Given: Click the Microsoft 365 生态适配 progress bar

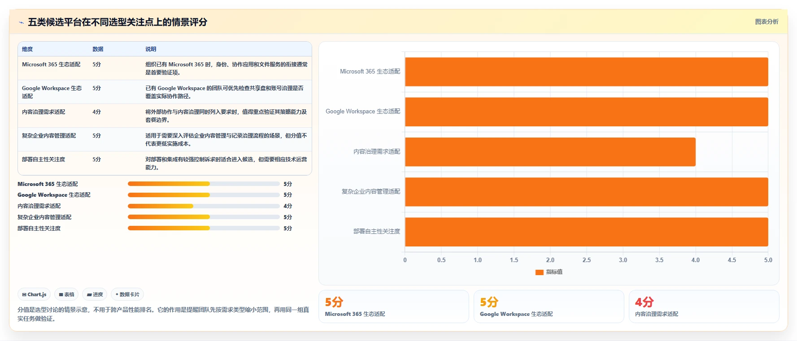Looking at the screenshot, I should coord(204,184).
